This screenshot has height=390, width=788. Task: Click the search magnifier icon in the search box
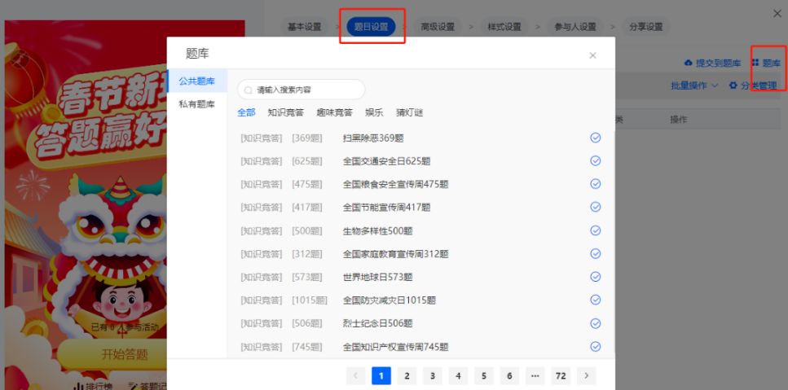(x=248, y=90)
